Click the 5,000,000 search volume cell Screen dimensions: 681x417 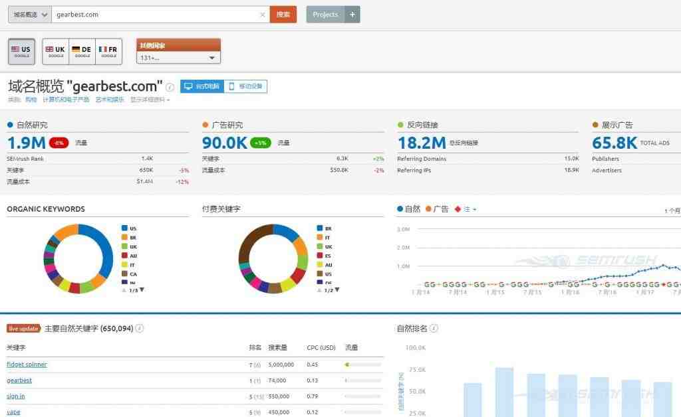click(x=281, y=365)
